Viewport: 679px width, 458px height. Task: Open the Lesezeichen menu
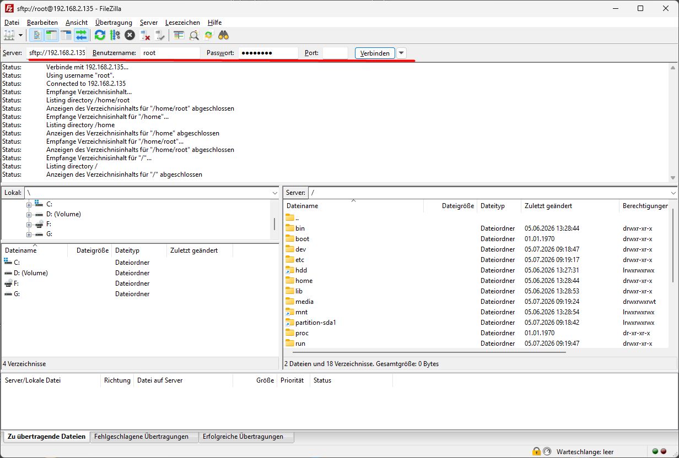click(184, 23)
